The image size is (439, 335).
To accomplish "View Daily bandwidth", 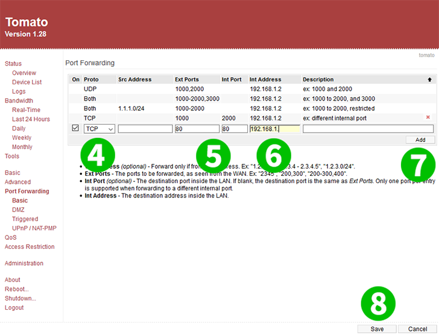I will click(19, 128).
